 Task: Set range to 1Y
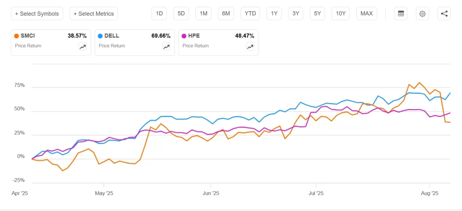(x=274, y=14)
